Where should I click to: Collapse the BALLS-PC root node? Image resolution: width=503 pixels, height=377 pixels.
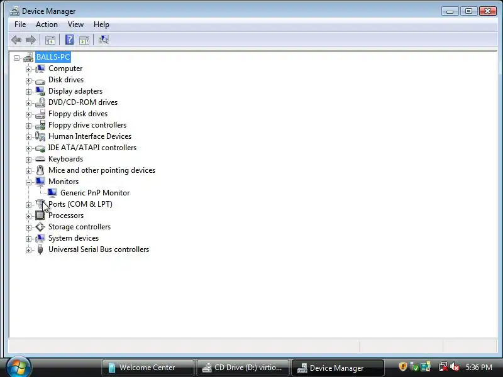click(16, 58)
